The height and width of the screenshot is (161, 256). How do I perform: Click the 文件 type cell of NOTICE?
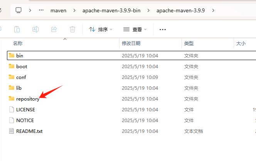click(x=189, y=121)
